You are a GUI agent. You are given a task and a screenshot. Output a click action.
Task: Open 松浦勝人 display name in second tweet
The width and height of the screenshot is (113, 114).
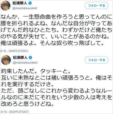[x=20, y=58]
